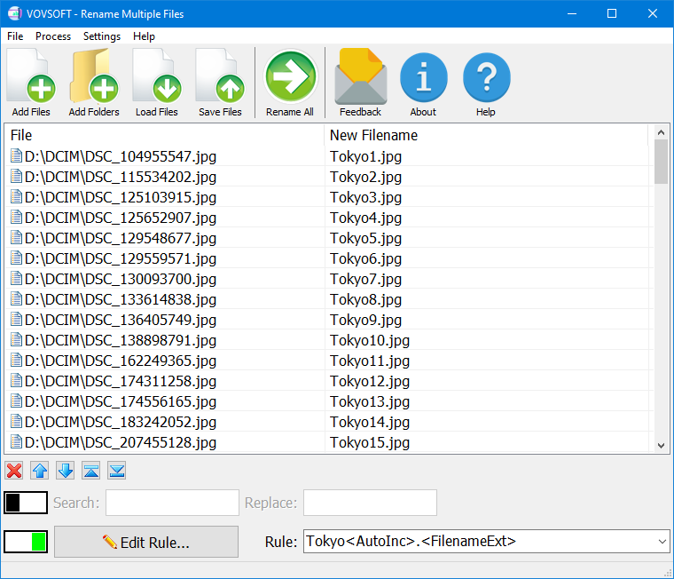Click the Add Folders icon
This screenshot has width=674, height=579.
pyautogui.click(x=94, y=83)
